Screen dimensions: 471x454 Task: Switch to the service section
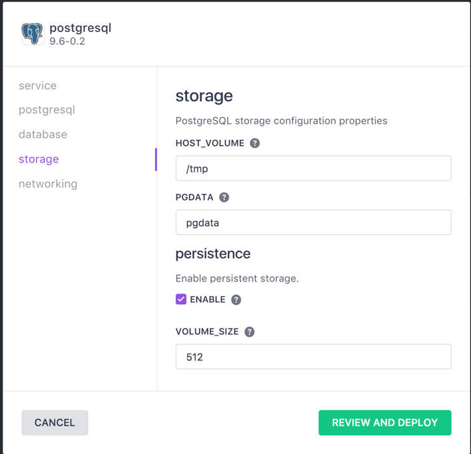click(37, 86)
